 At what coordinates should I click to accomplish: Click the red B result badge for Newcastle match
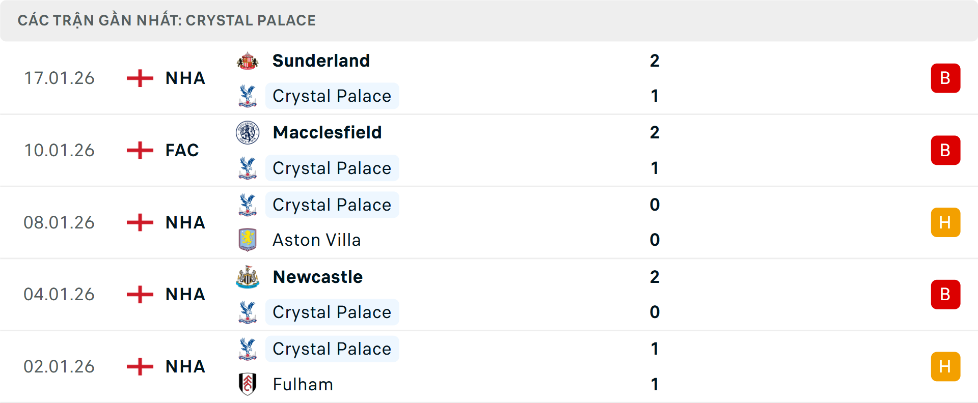pos(945,294)
